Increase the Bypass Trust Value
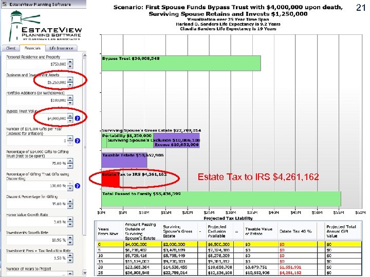This screenshot has width=370, height=277. point(70,116)
